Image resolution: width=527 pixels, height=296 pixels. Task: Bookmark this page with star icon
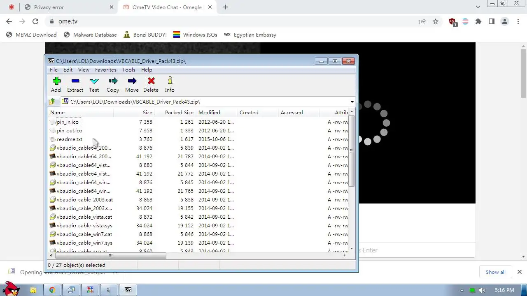pos(436,21)
